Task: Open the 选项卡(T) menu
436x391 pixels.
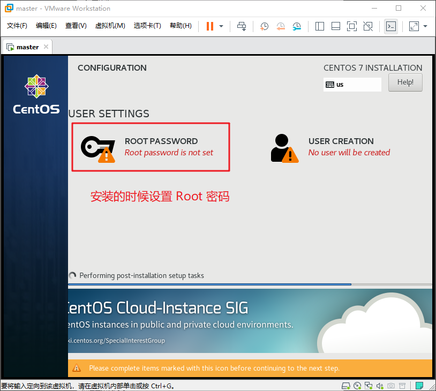Action: pos(147,26)
